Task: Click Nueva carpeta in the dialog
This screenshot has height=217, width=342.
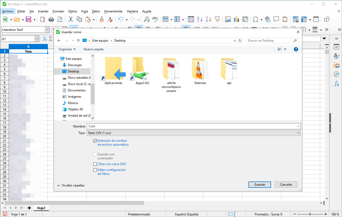Action: (x=94, y=49)
